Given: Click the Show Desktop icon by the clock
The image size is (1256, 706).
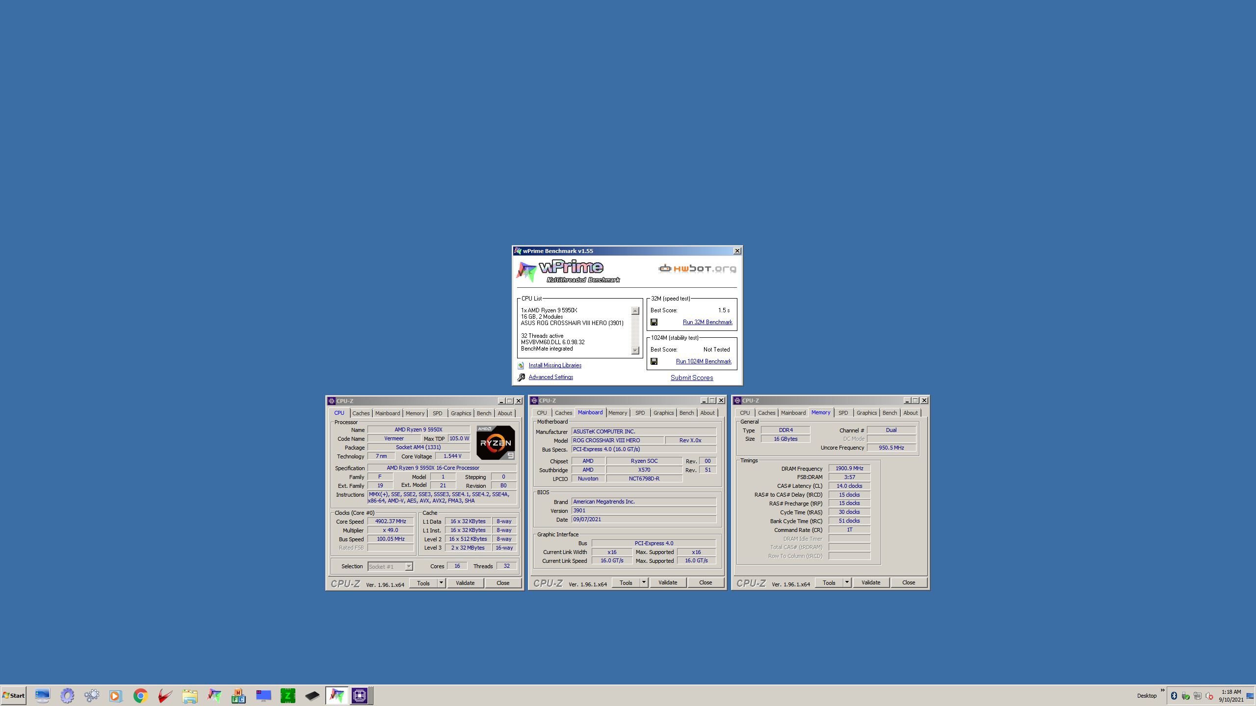Looking at the screenshot, I should click(1250, 696).
